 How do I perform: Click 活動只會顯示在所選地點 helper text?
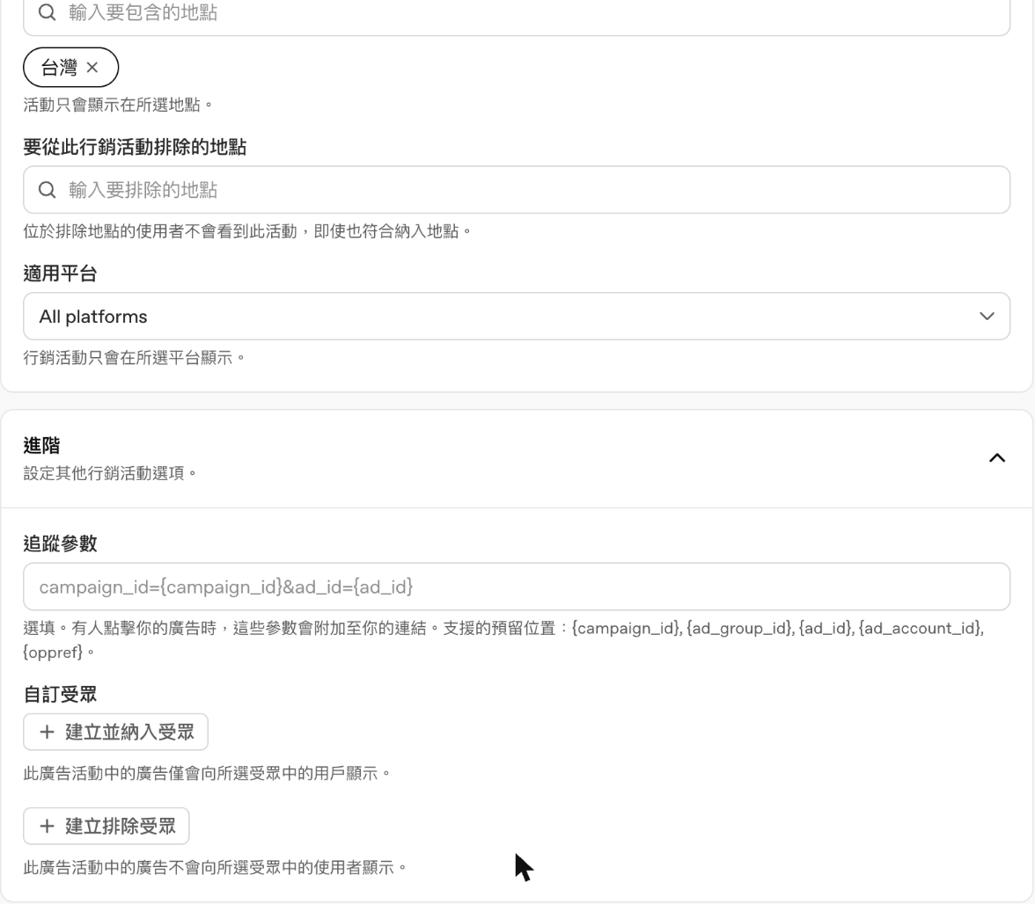click(118, 105)
